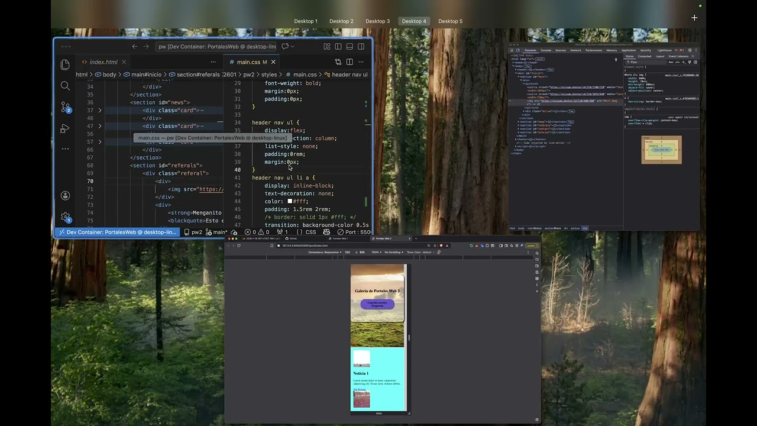The height and width of the screenshot is (426, 757).
Task: Click the main* git branch in status bar
Action: (217, 232)
